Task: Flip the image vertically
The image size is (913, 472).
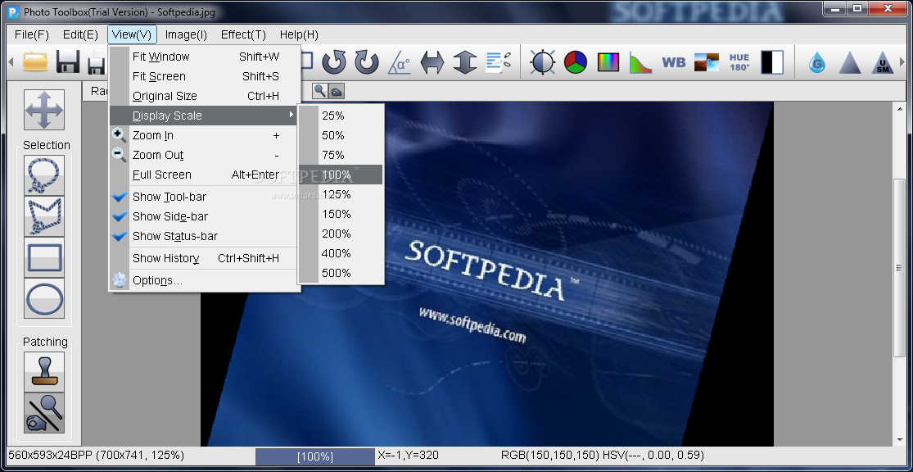Action: tap(464, 61)
